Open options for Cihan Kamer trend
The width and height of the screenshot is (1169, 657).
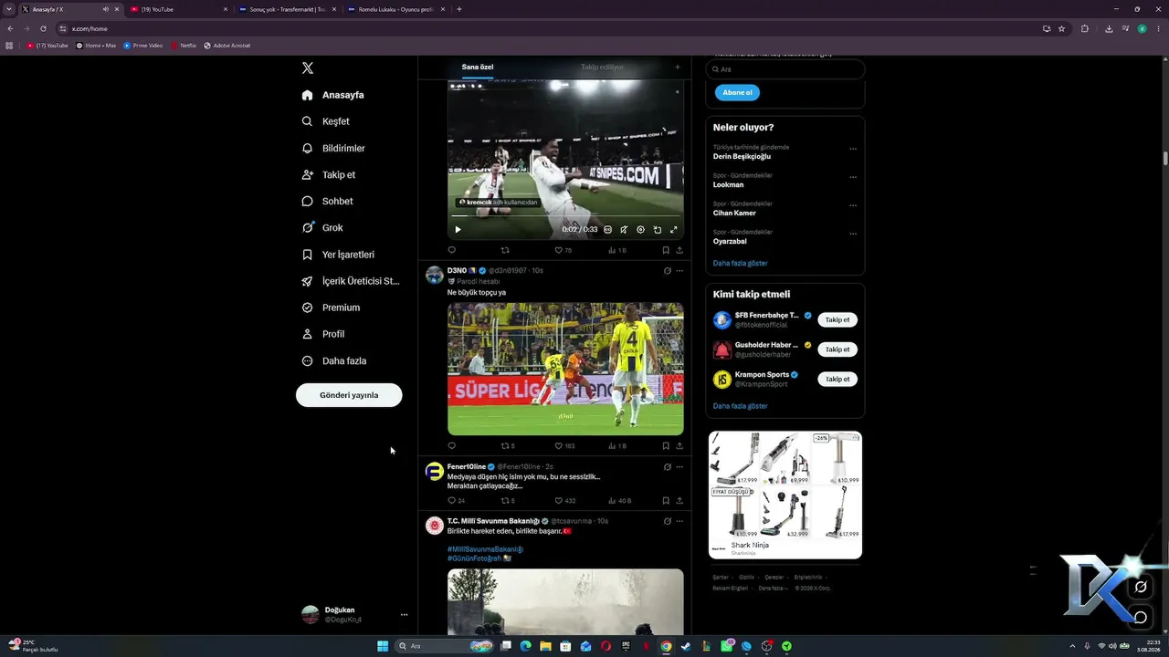coord(853,205)
